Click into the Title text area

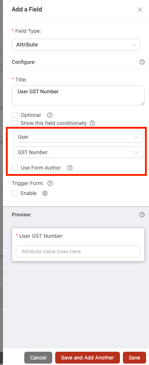point(78,95)
